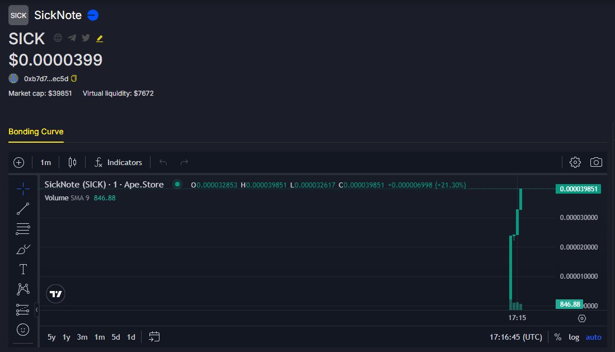Set chart range to 1d
This screenshot has height=352, width=615.
131,337
